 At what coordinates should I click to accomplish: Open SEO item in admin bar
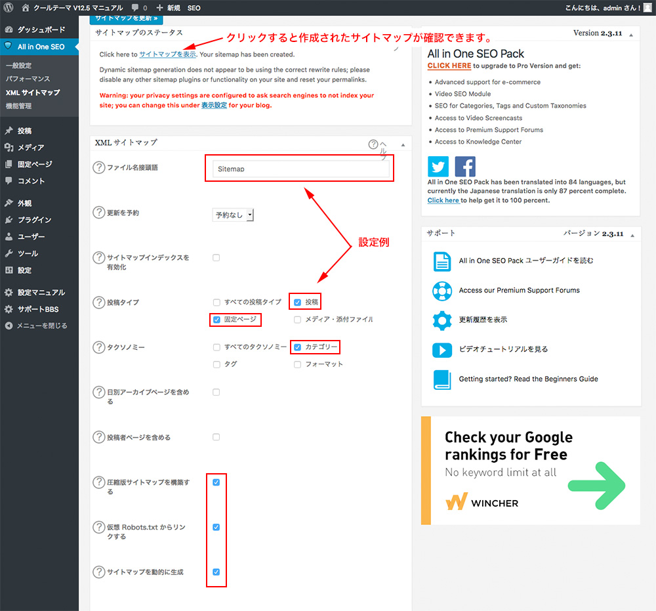coord(194,8)
